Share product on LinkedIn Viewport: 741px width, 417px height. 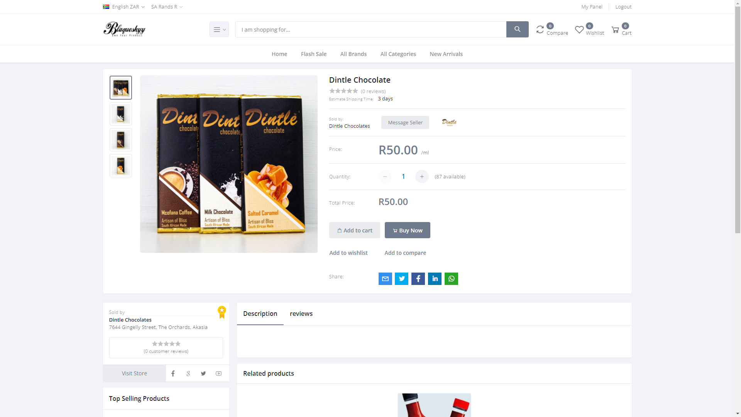(435, 279)
